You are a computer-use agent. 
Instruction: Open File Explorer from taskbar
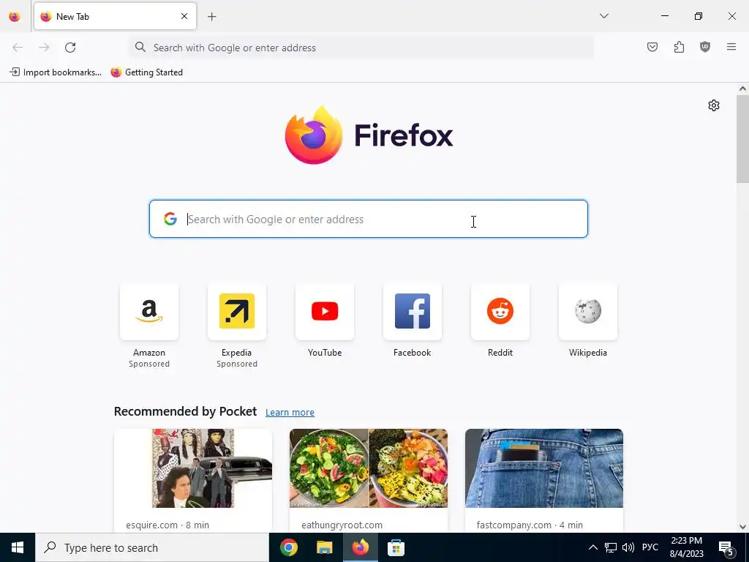(324, 547)
